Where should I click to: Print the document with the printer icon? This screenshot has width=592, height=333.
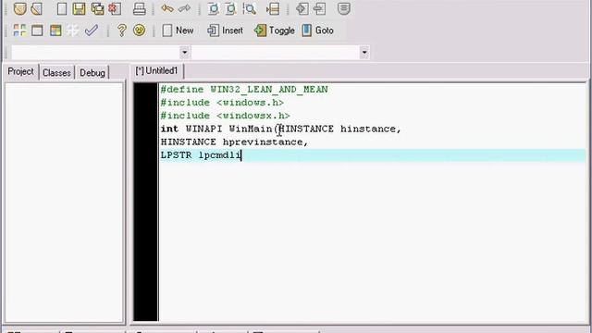(140, 8)
